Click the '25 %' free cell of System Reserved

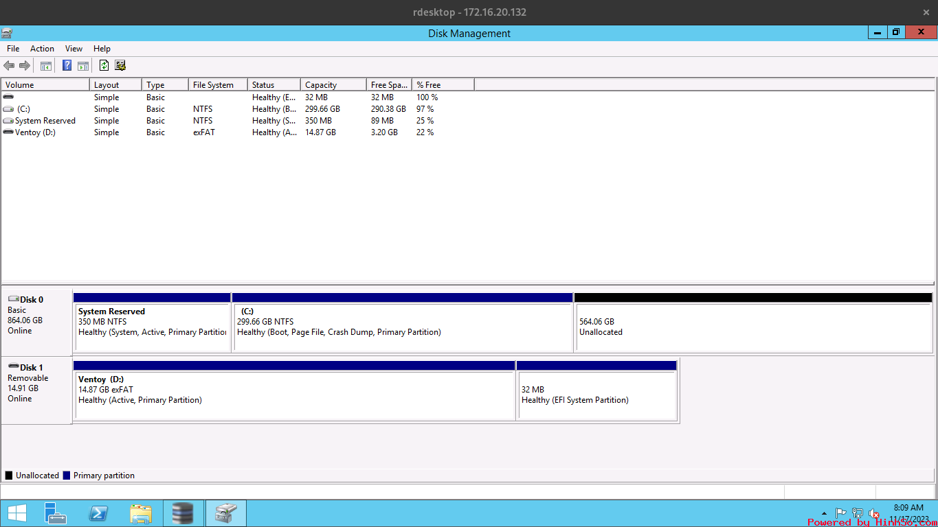coord(425,121)
